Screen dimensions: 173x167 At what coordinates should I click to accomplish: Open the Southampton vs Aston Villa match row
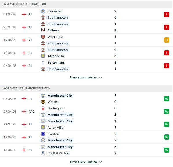pos(86,53)
